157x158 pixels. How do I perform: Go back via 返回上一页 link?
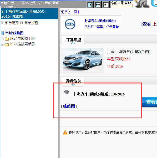point(69,12)
